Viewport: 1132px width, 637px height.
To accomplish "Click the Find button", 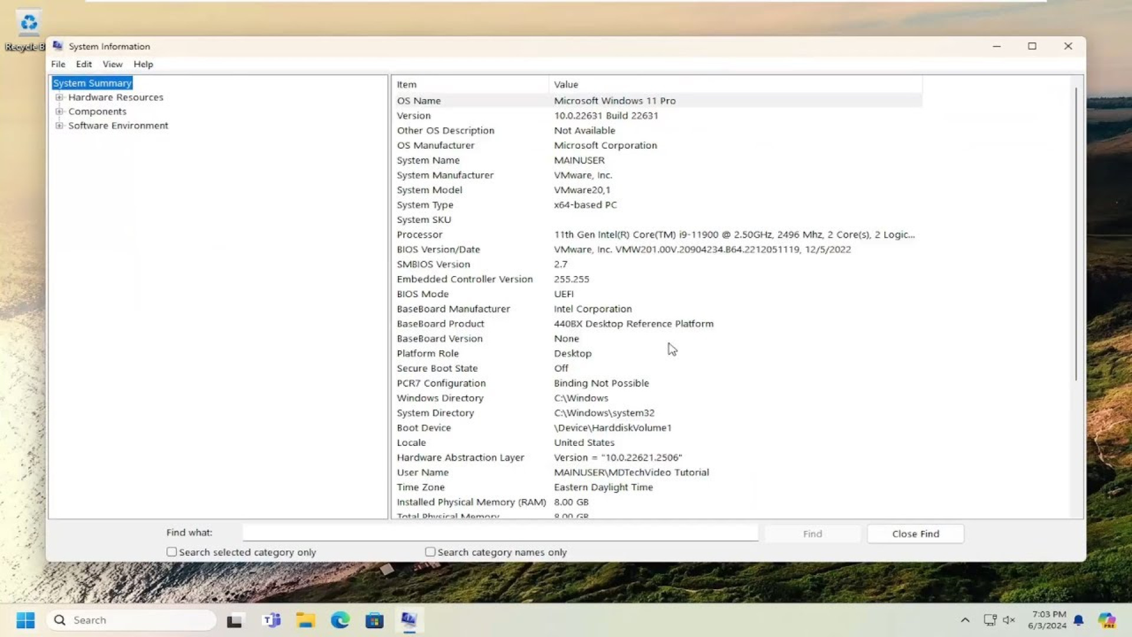I will tap(812, 534).
